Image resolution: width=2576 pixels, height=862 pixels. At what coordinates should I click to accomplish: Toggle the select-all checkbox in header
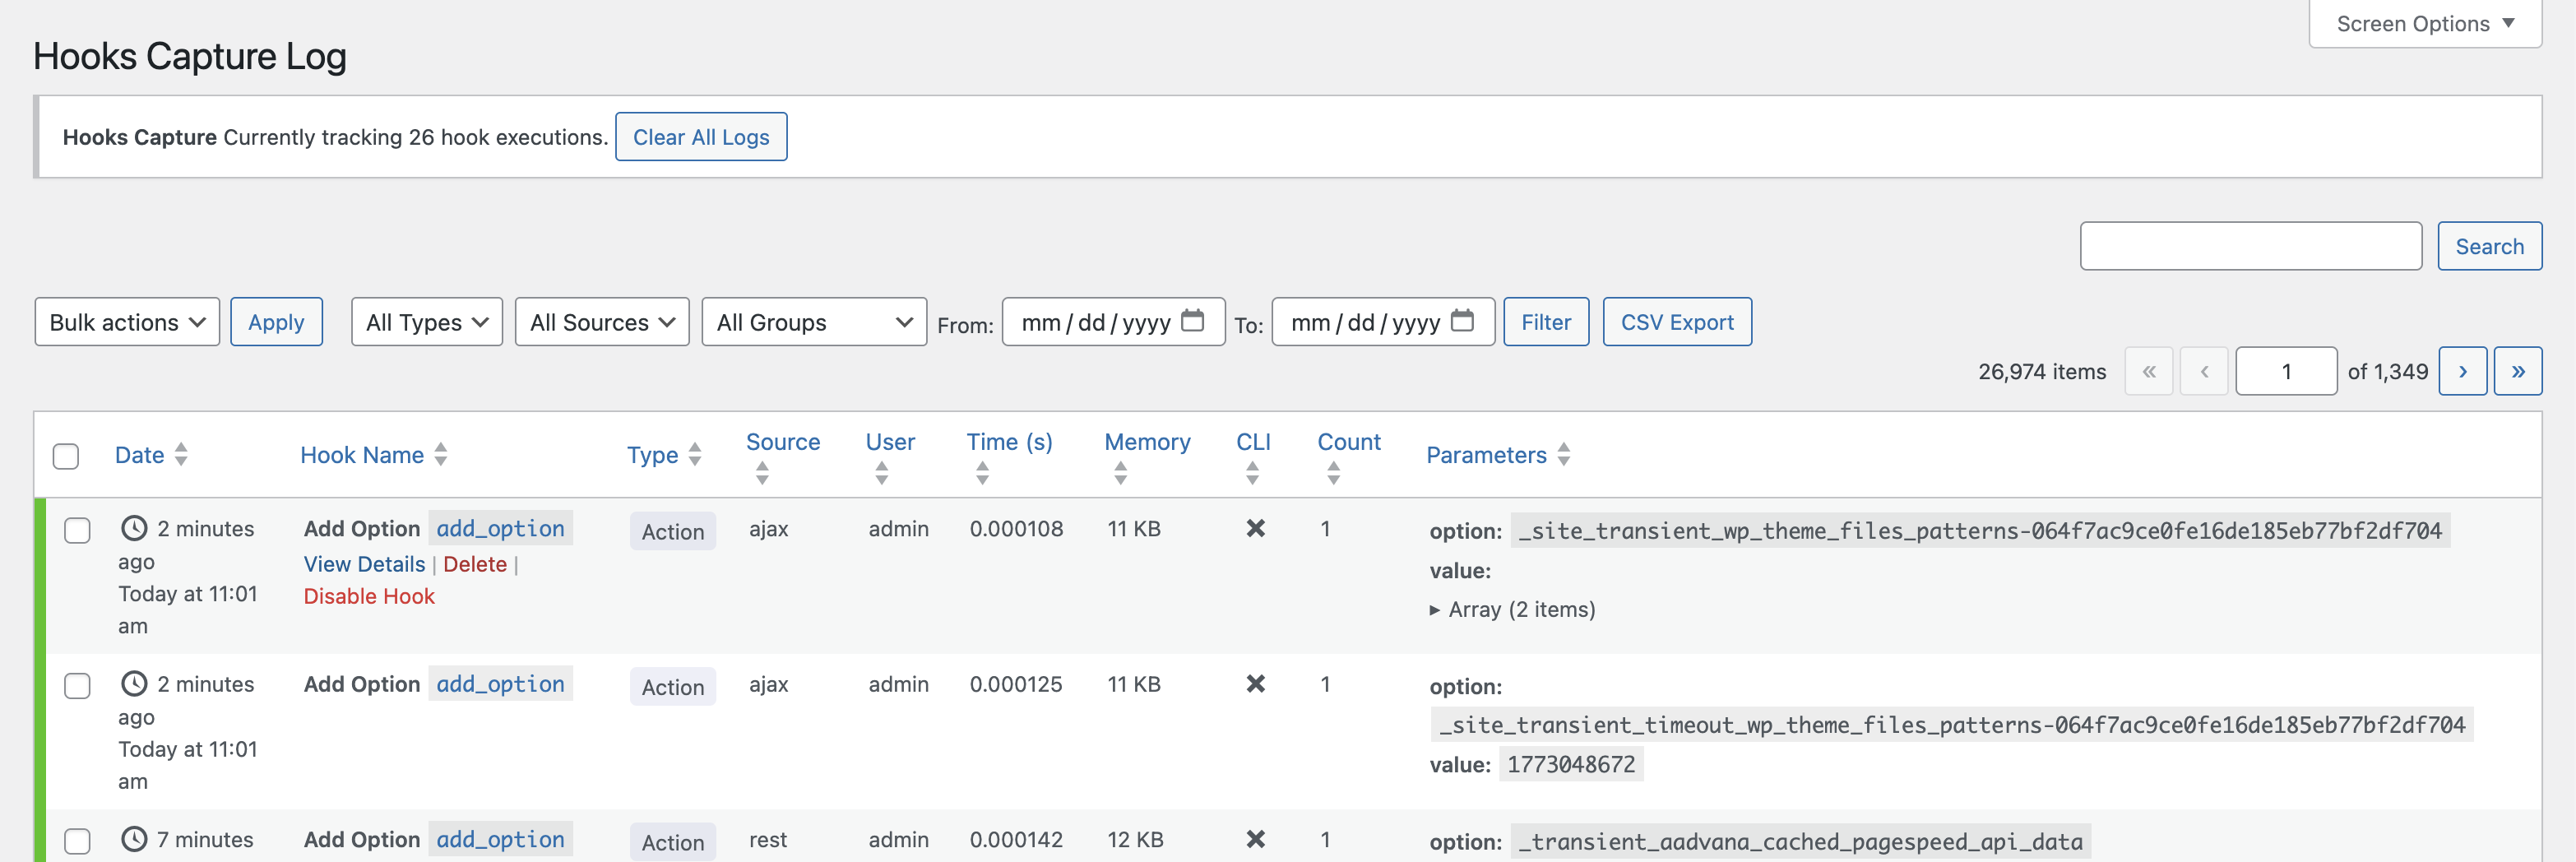pos(66,456)
